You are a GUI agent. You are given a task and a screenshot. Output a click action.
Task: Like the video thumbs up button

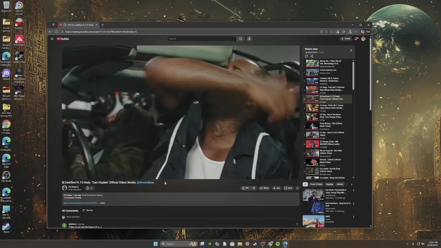coord(245,188)
